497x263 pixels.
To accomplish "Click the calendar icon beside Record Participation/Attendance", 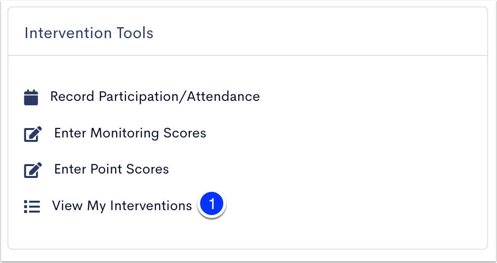I will tap(31, 97).
